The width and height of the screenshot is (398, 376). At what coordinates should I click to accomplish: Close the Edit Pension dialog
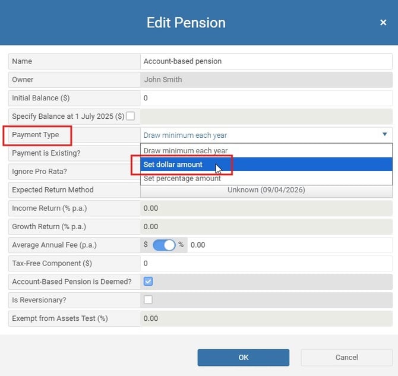click(383, 23)
